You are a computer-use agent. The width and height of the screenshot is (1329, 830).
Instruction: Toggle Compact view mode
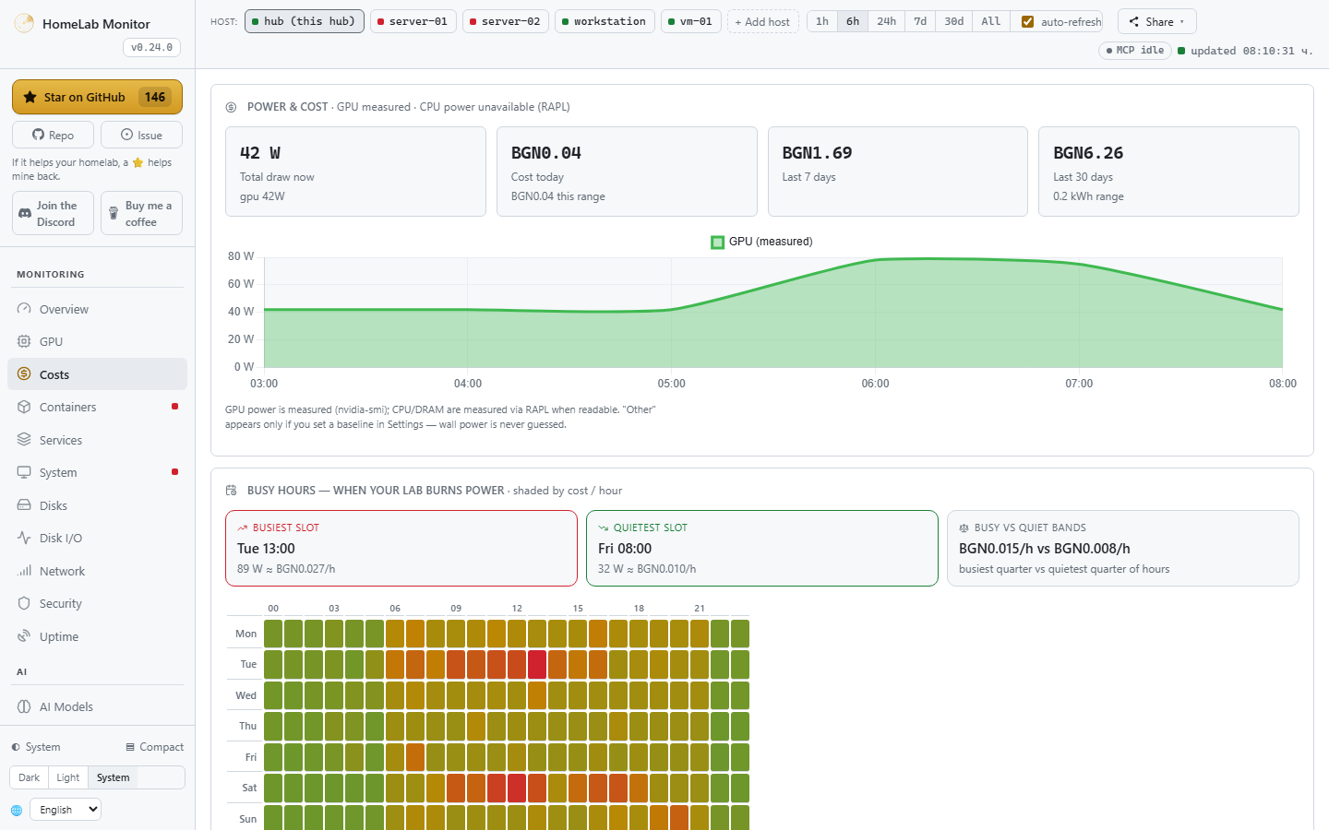tap(154, 747)
